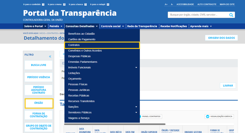The height and width of the screenshot is (133, 245).
Task: Open the ÓRGÃO filter
Action: point(39,103)
